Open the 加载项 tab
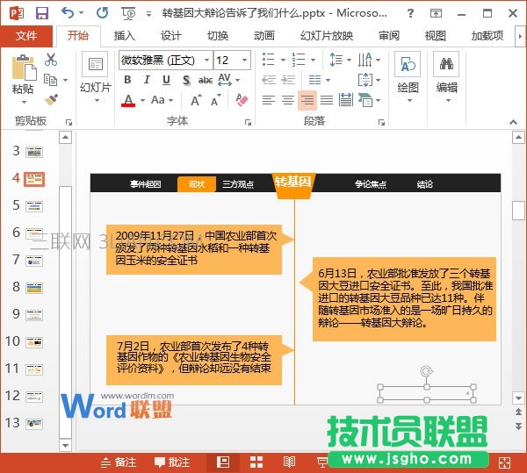Screen dimensions: 527x473 (x=487, y=36)
